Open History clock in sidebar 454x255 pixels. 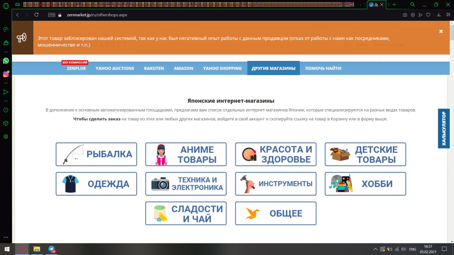coord(6,110)
